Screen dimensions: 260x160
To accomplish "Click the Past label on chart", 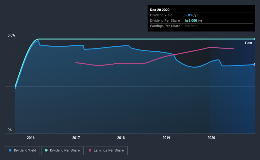I will coord(249,43).
